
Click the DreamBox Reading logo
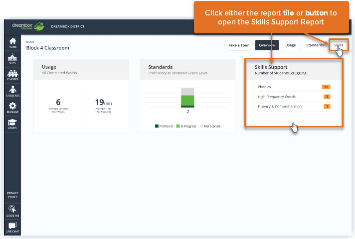tap(28, 26)
